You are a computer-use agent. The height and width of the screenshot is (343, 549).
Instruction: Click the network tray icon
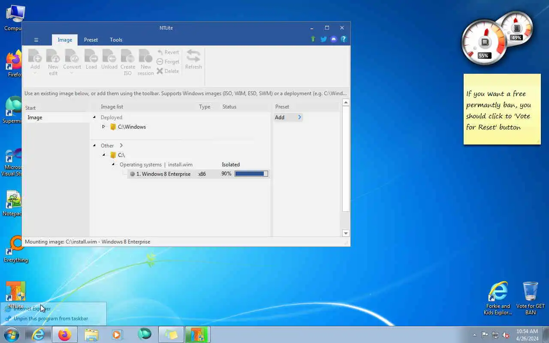tap(495, 335)
